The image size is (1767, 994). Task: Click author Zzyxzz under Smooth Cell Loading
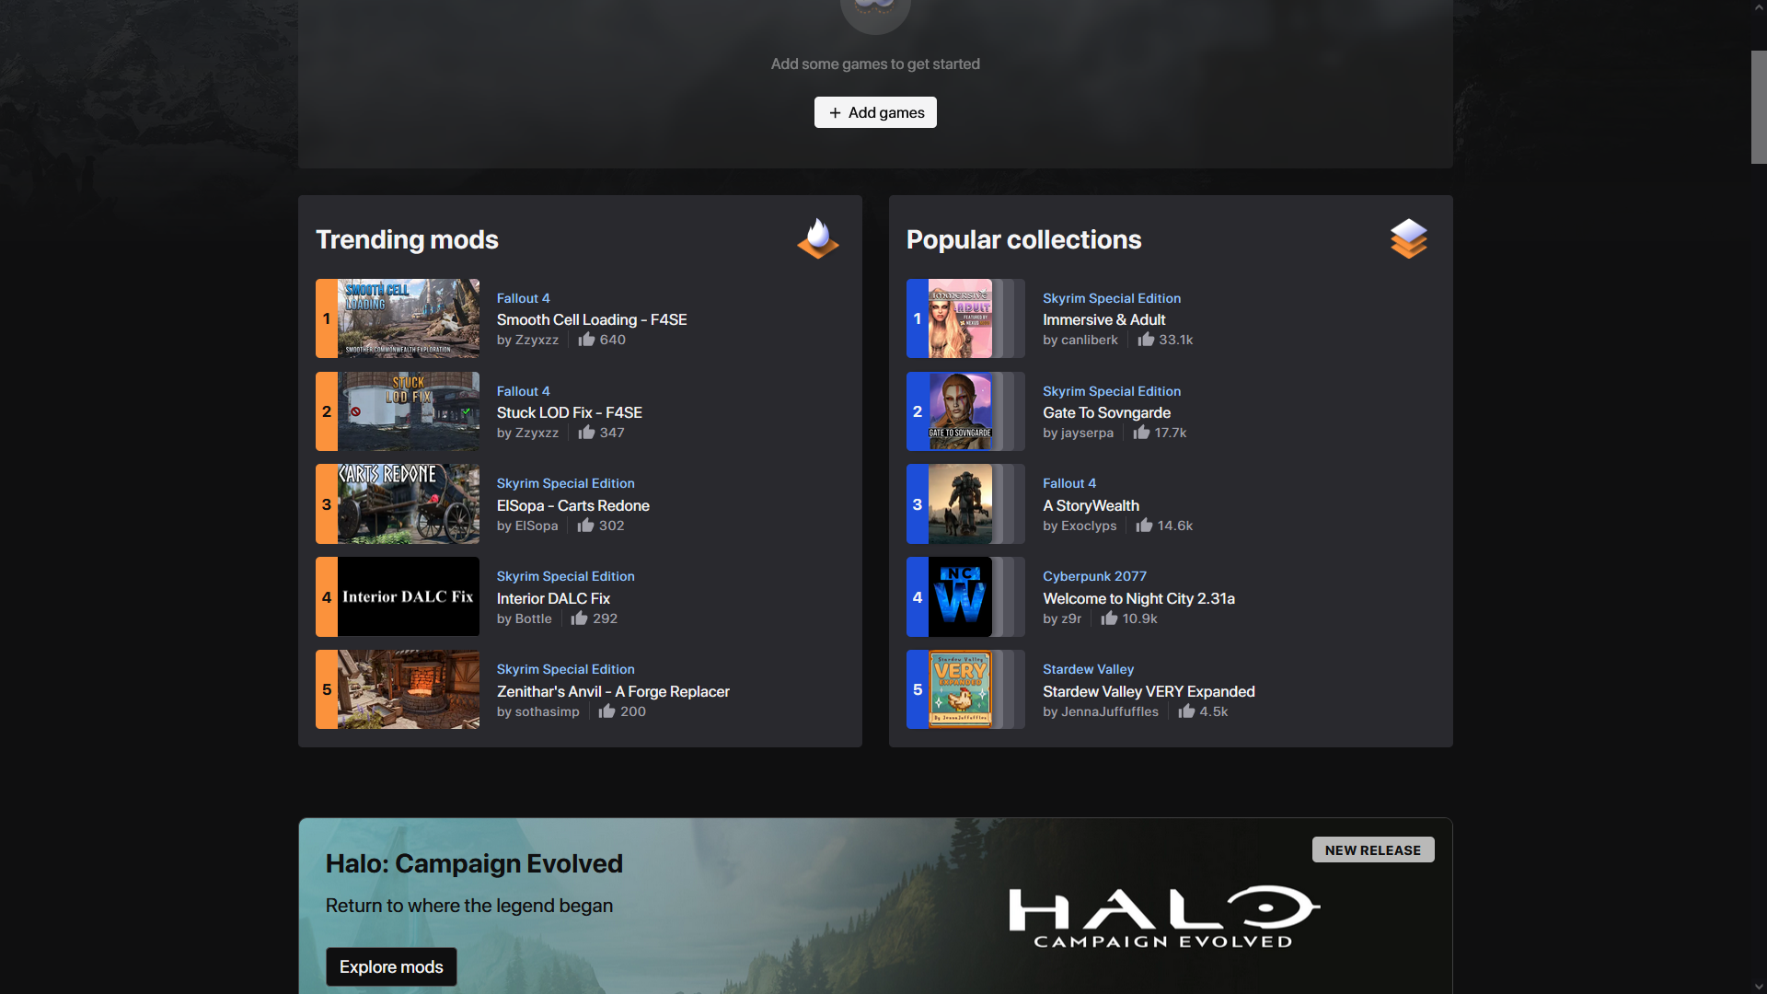[537, 340]
